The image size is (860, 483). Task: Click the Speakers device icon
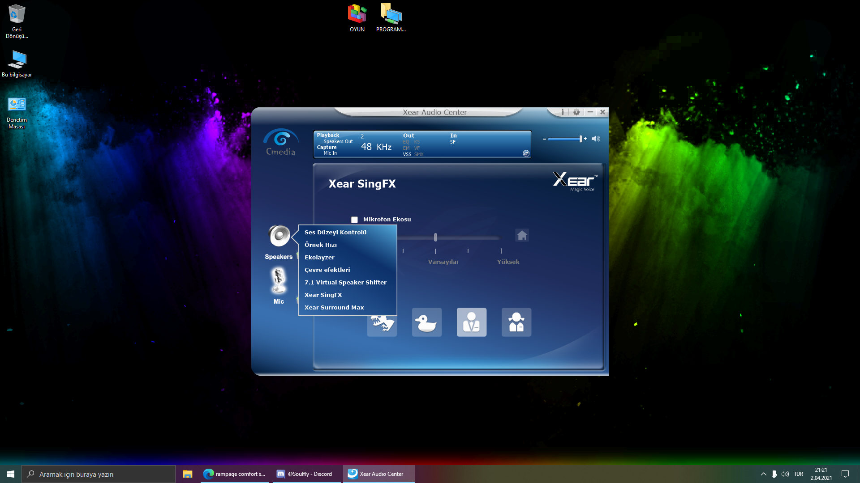[279, 237]
